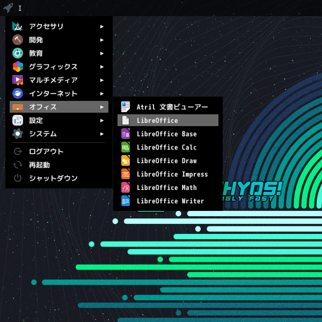Click the arrow on the オフィス row
This screenshot has height=322, width=322.
click(102, 107)
